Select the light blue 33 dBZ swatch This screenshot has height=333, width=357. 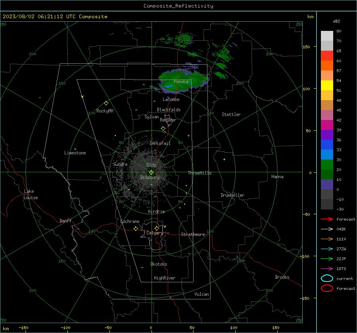[327, 154]
